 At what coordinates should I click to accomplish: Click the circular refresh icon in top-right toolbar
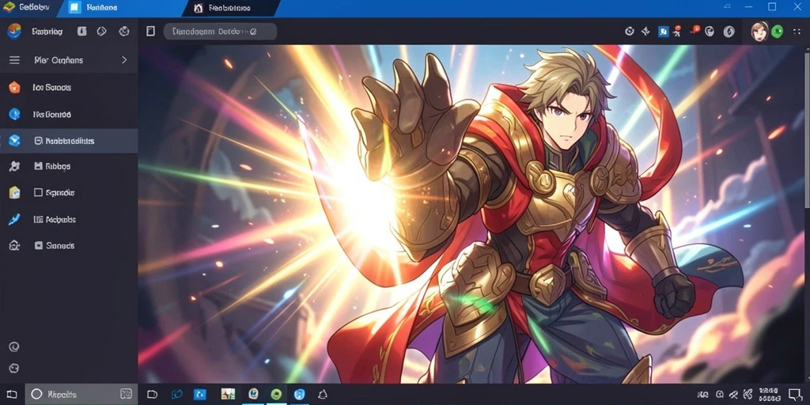(629, 32)
